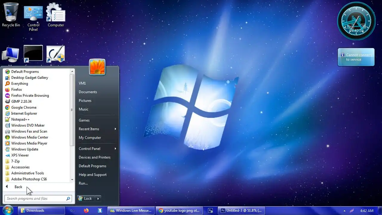Switch to Photoshop Untitled-3 on the taskbar
The width and height of the screenshot is (382, 215).
click(241, 211)
